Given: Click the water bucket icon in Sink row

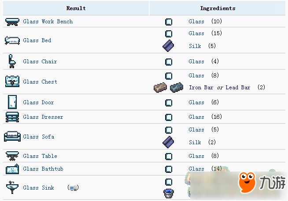Looking at the screenshot, I should (169, 194).
